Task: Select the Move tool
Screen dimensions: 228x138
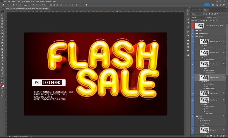Action: [x=2, y=12]
